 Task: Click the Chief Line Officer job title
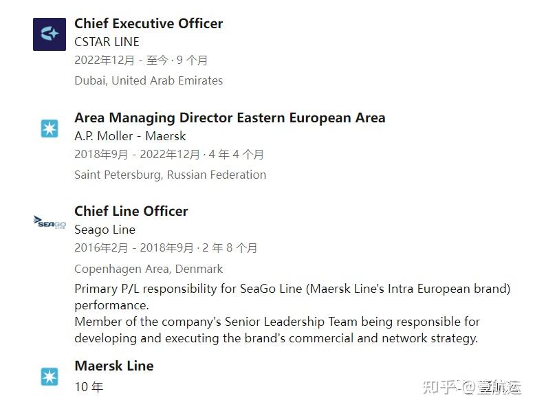pos(131,211)
